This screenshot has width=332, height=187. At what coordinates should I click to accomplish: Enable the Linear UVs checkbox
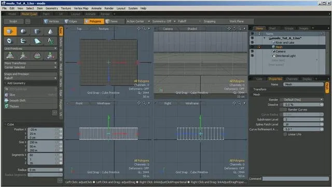[285, 134]
